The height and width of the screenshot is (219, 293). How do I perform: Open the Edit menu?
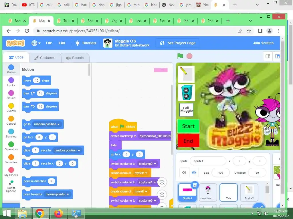62,43
